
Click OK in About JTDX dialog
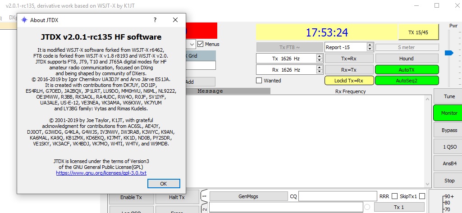(164, 184)
